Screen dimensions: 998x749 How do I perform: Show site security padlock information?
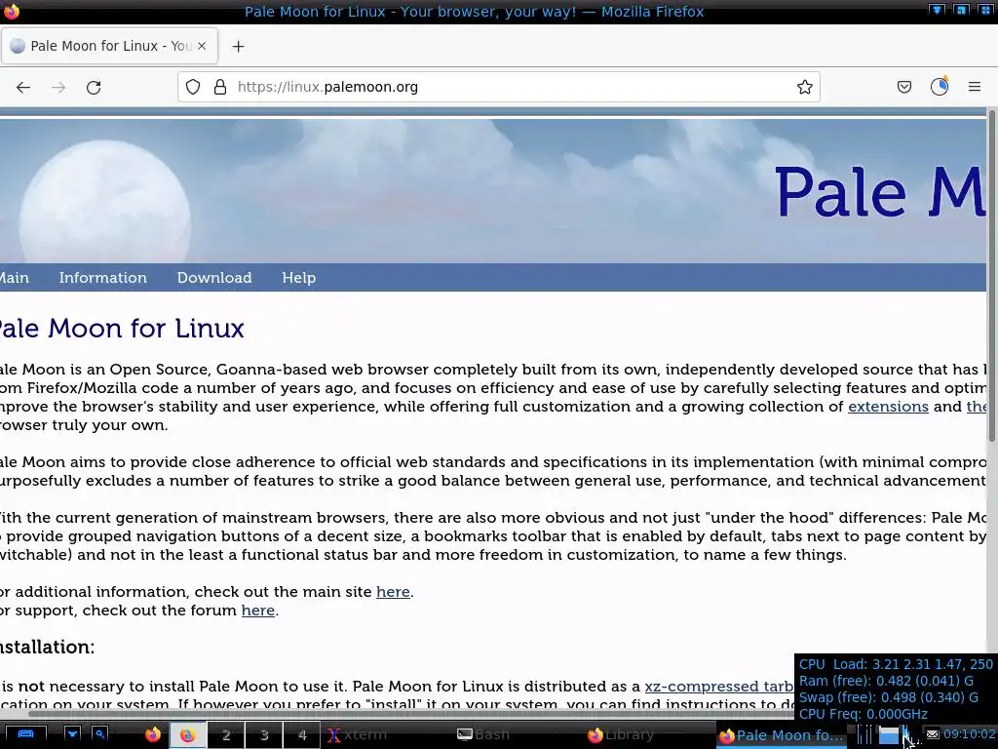(220, 87)
